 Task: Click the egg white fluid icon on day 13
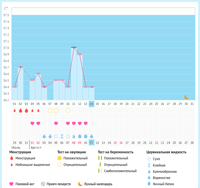point(86,136)
